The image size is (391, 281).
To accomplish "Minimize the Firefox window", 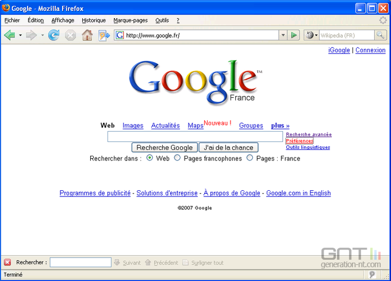I will pos(361,8).
